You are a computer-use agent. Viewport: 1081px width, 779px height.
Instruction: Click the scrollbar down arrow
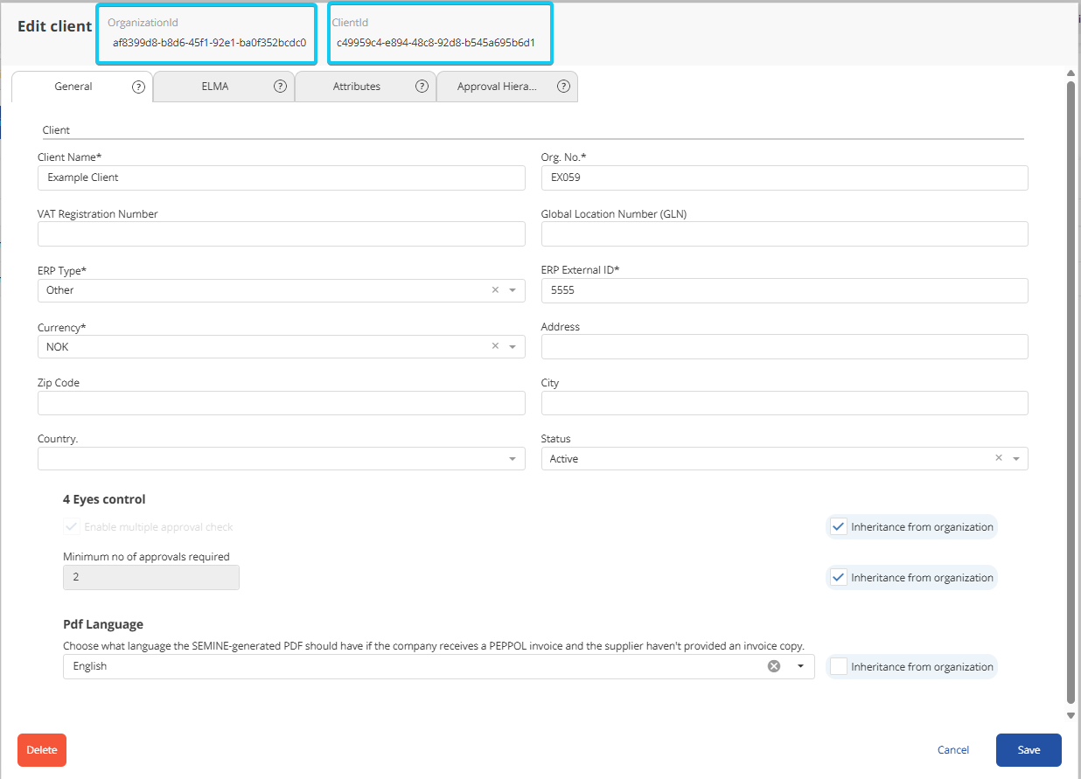click(x=1071, y=715)
